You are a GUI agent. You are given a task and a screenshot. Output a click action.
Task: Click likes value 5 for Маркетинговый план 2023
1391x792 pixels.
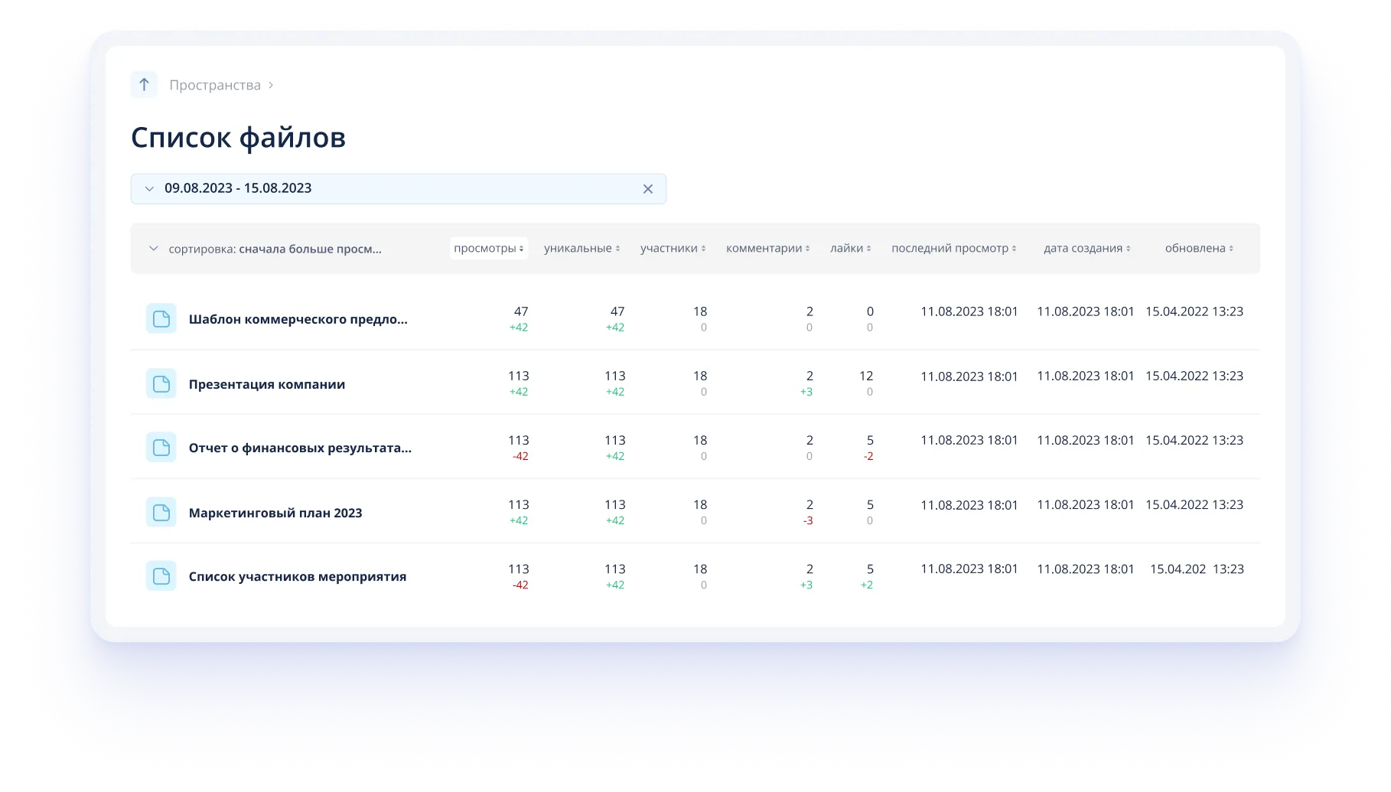[x=870, y=505]
